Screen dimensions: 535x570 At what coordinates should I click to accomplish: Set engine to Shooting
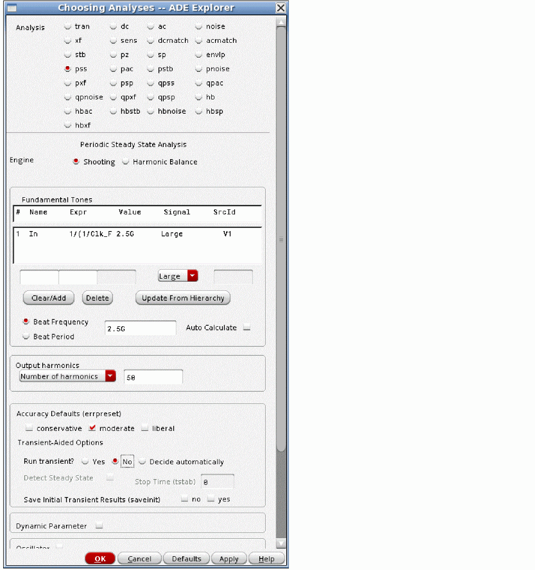[x=76, y=161]
